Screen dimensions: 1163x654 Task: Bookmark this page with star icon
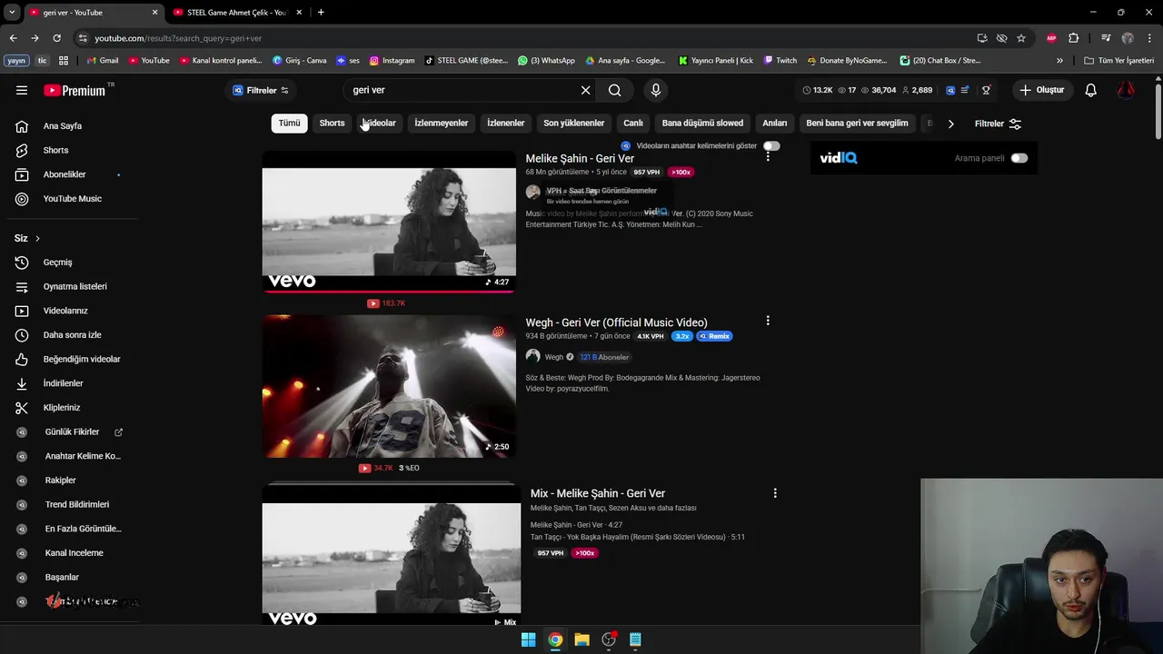click(x=1021, y=38)
